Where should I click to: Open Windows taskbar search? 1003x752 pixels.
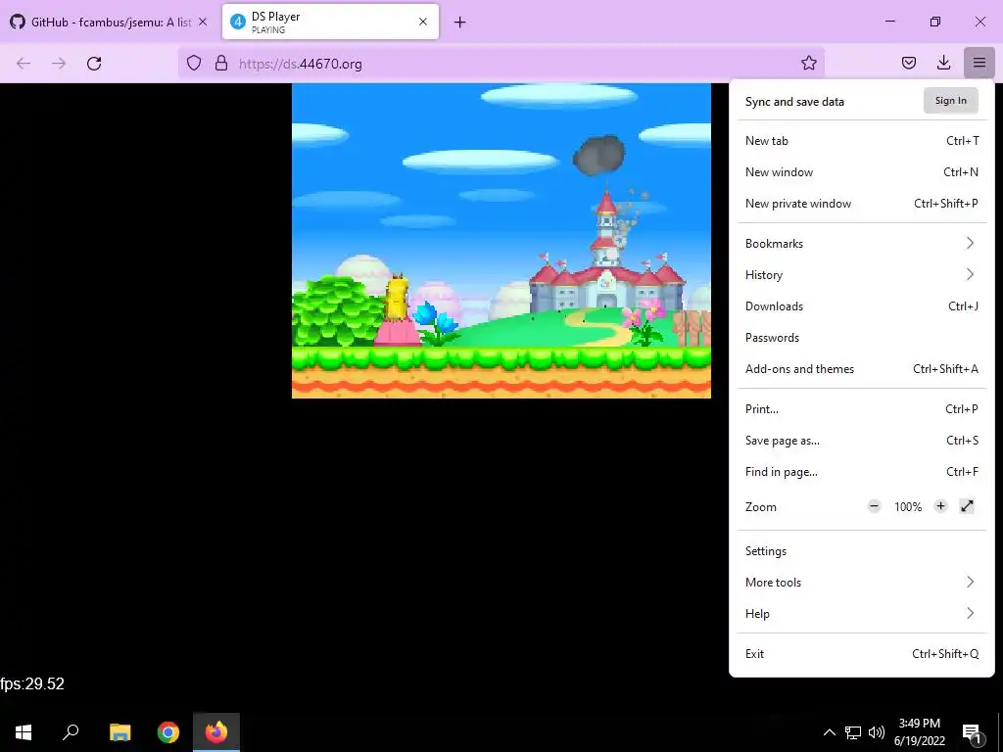pyautogui.click(x=71, y=732)
